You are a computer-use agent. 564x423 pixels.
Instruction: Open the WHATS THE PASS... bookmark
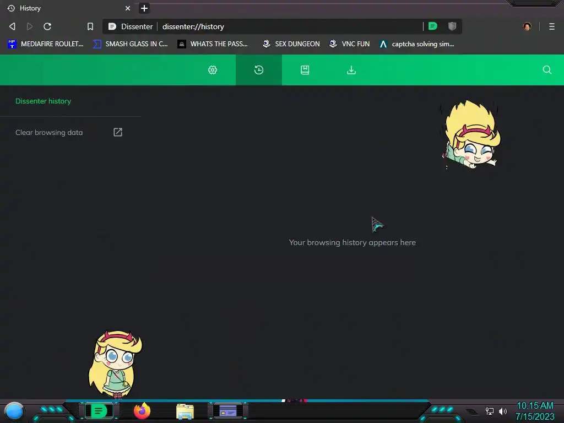coord(213,44)
